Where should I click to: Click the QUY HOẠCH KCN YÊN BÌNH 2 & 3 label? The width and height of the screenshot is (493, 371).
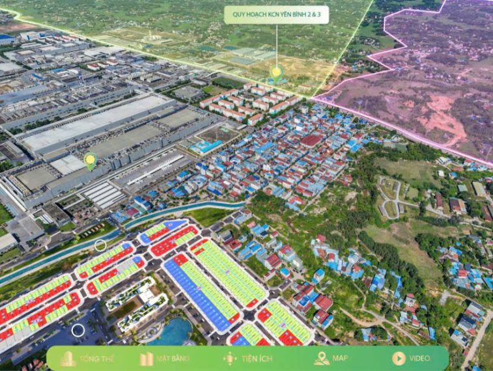276,14
